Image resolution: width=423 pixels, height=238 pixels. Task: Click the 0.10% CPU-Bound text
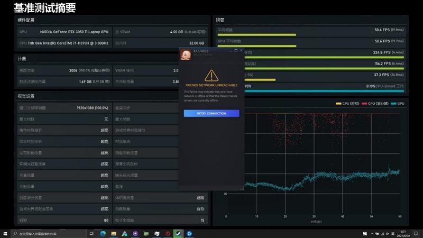[x=385, y=86]
